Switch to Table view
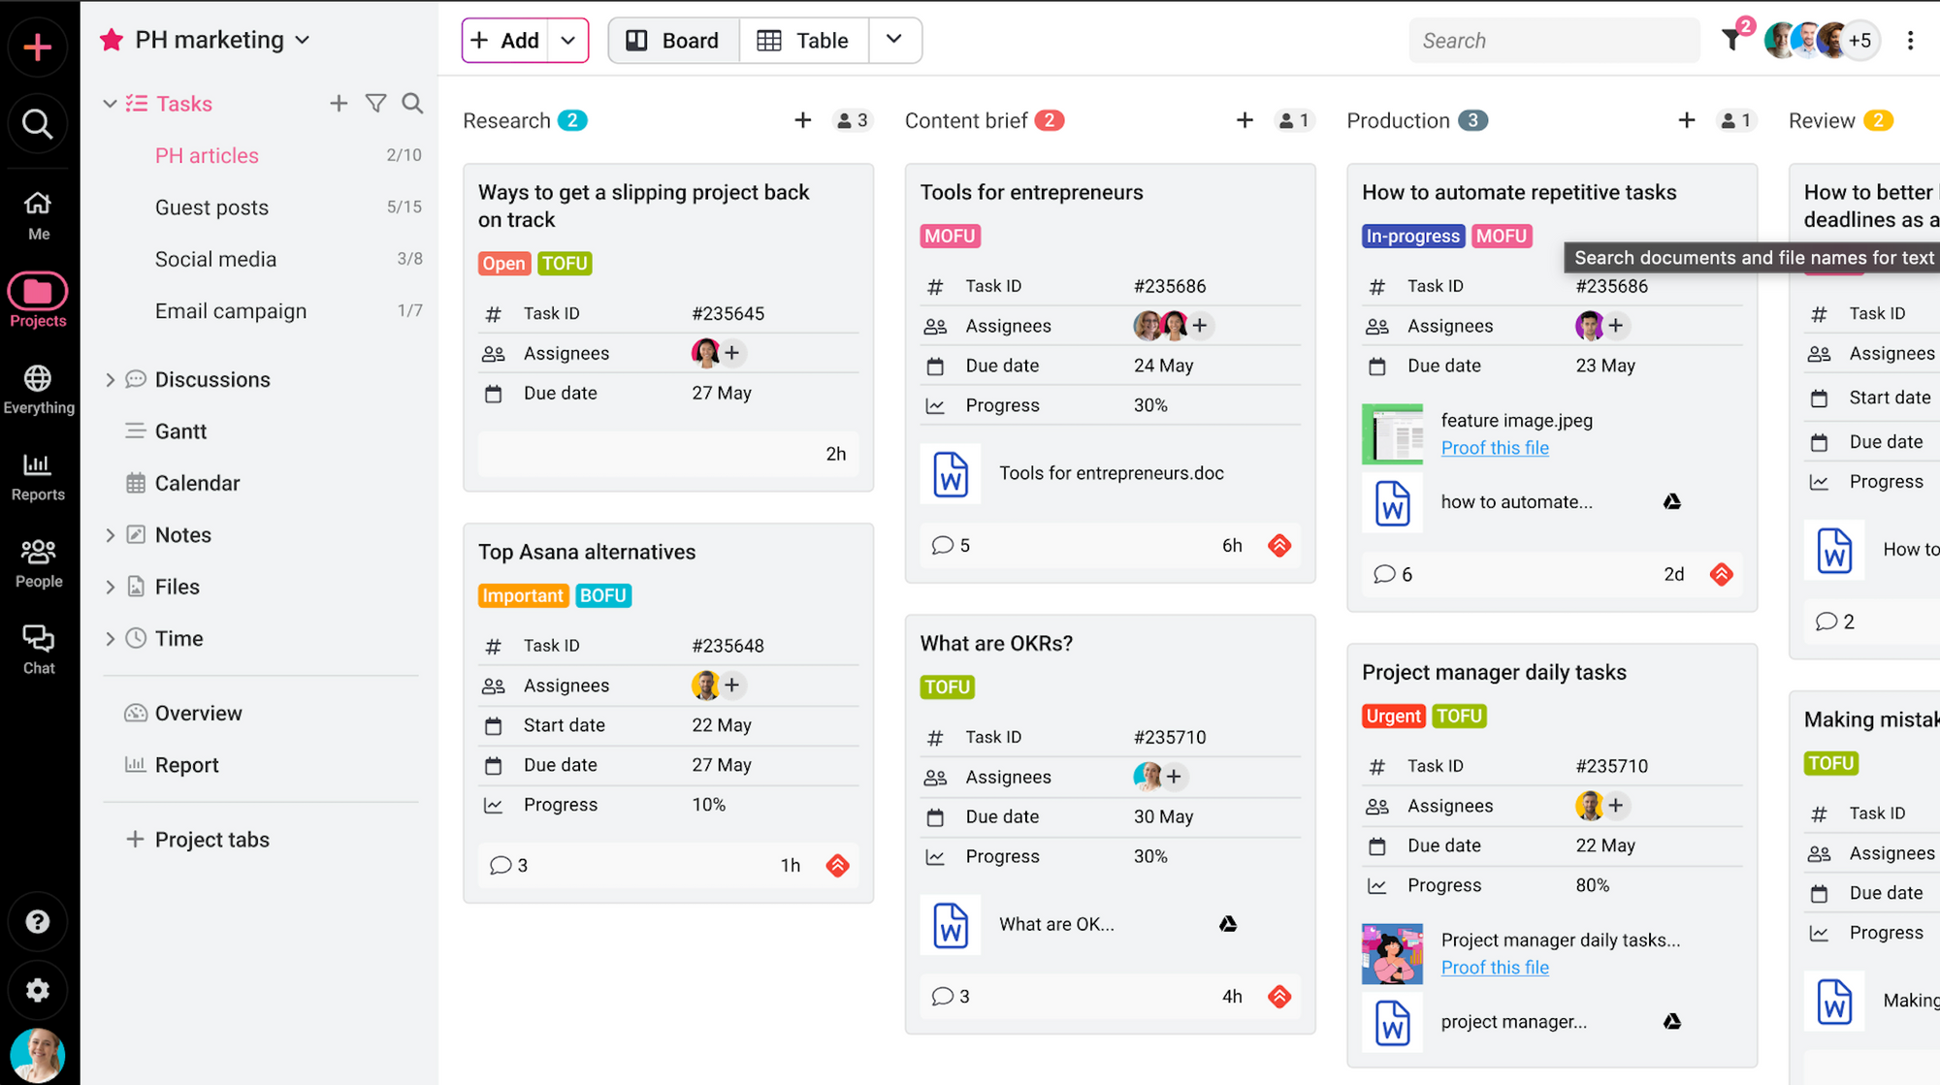Screen dimensions: 1940x1085 (803, 41)
